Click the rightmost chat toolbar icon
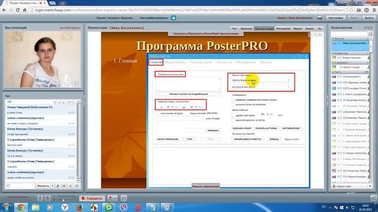Image resolution: width=378 pixels, height=212 pixels. (x=77, y=186)
